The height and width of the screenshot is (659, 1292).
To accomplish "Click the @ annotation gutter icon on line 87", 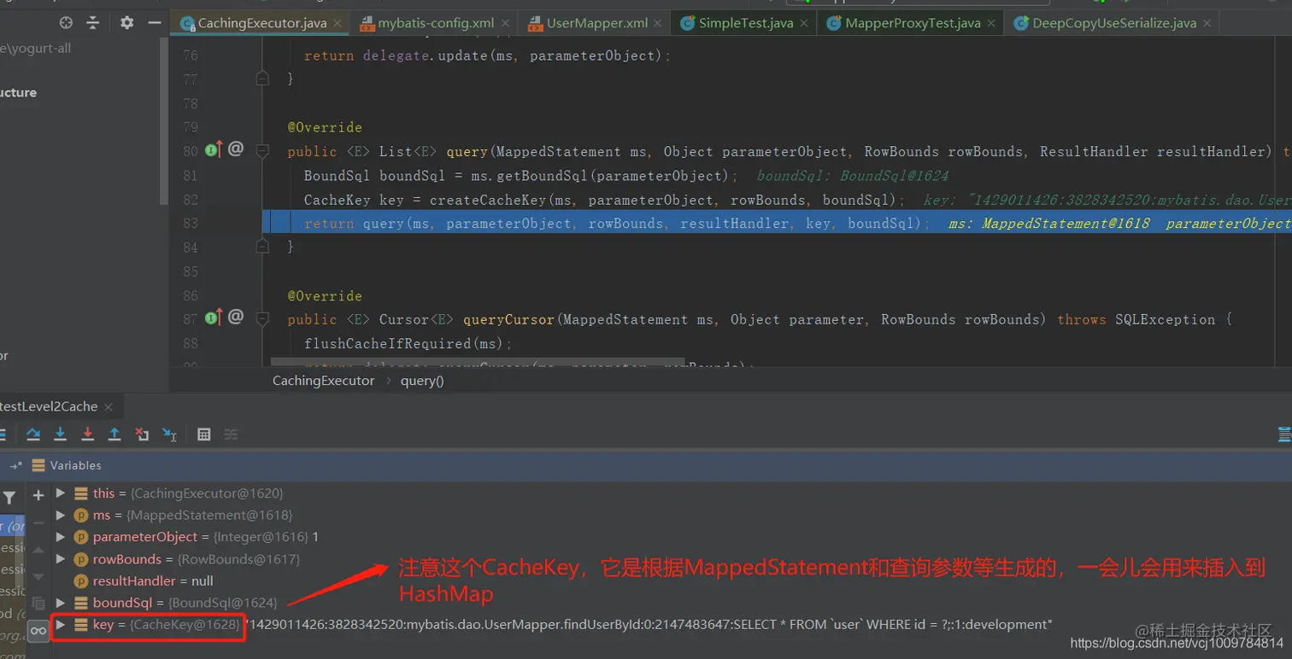I will pos(236,317).
